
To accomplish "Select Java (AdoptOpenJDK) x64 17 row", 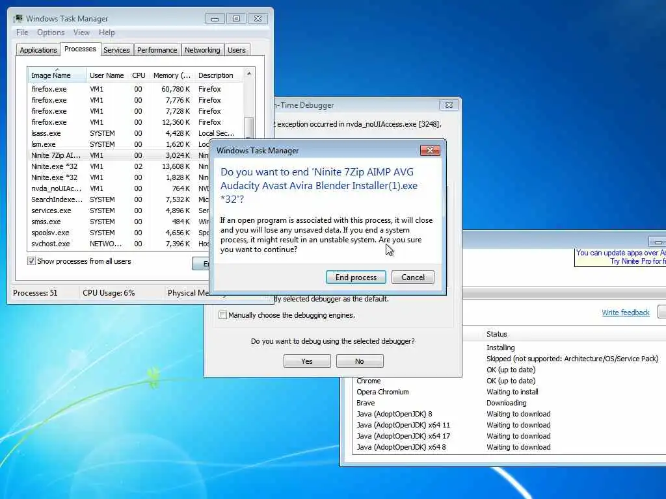I will pos(509,436).
